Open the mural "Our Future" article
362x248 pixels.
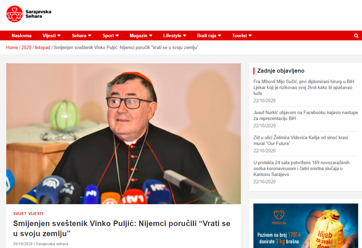[301, 141]
